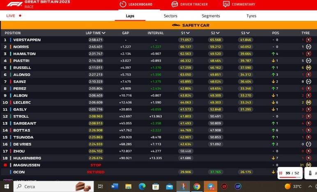Click the Leaderboard stopwatch icon

click(x=122, y=4)
